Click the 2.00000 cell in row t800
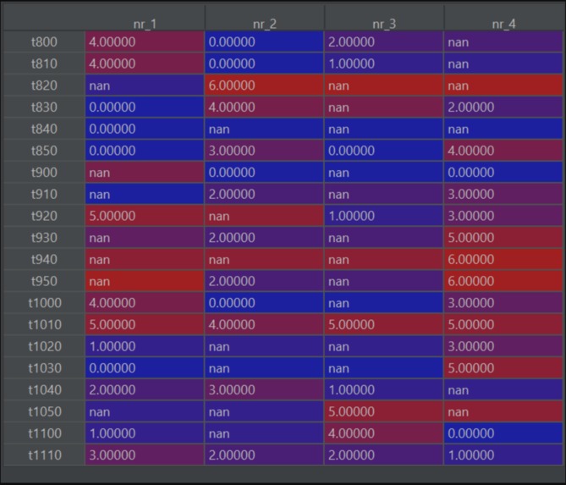Screen dimensions: 566x485 pyautogui.click(x=384, y=41)
